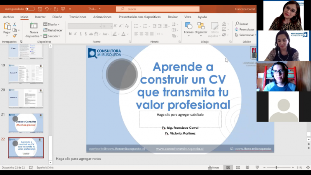Click the zoom slider handle

(276, 168)
